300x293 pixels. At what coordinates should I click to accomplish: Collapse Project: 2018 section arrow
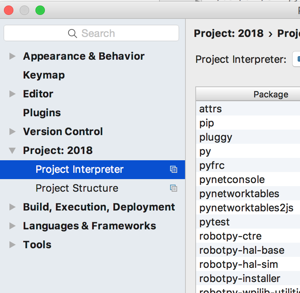tap(13, 150)
